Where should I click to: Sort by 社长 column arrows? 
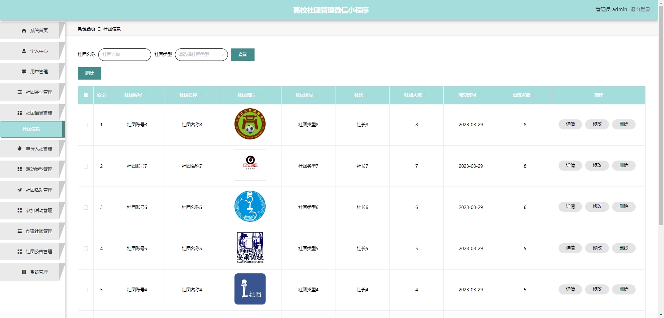pos(367,95)
